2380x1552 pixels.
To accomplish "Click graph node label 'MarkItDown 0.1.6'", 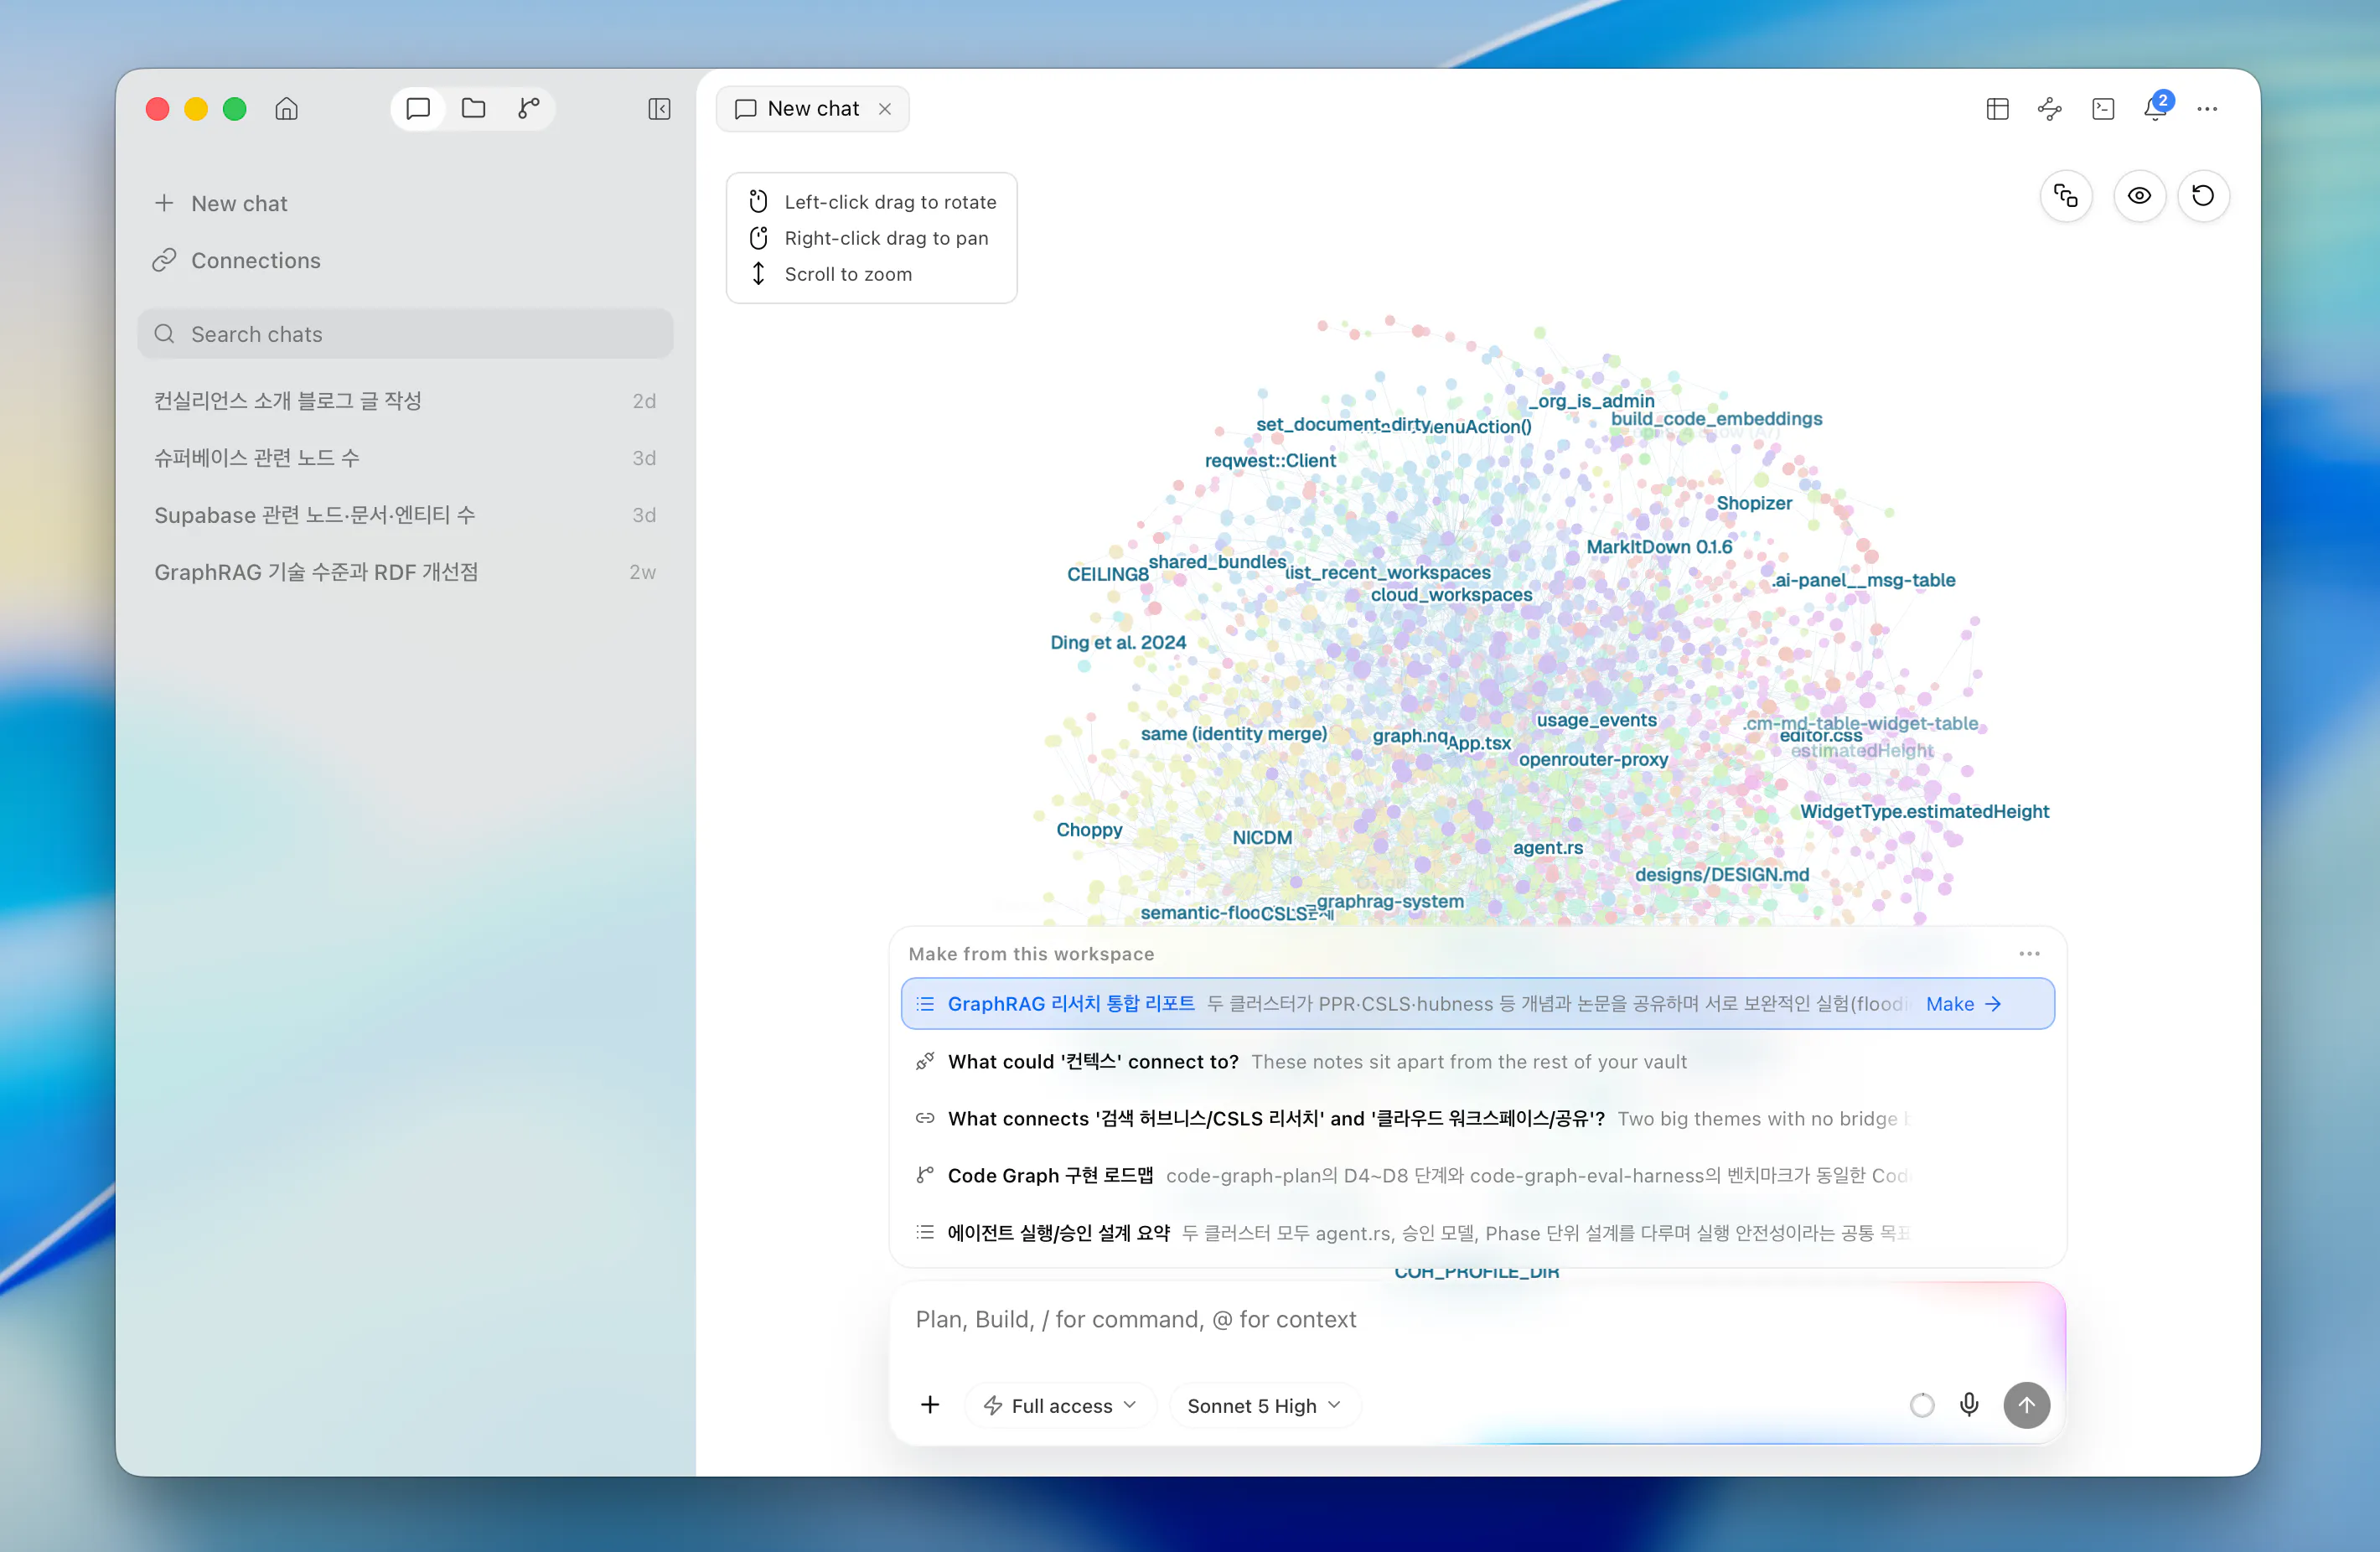I will pyautogui.click(x=1659, y=546).
